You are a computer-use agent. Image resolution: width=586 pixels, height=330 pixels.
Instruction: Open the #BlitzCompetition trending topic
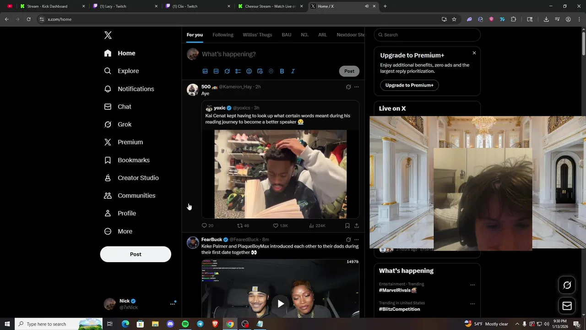pos(399,309)
